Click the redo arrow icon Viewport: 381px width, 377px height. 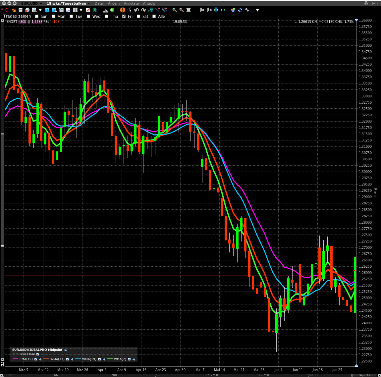(143, 10)
